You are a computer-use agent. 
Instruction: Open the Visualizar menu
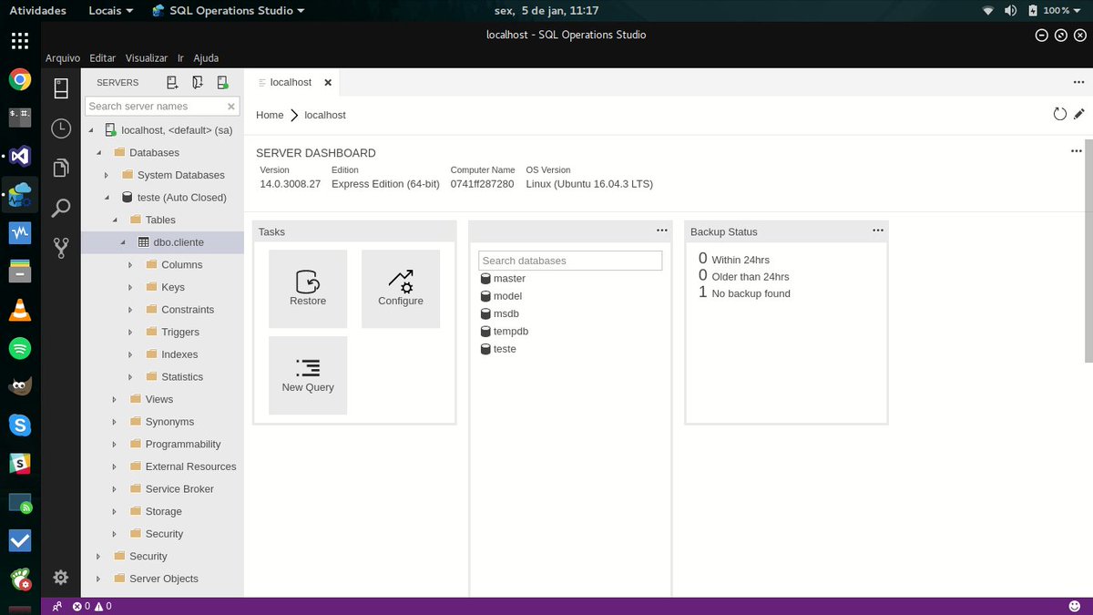click(147, 57)
